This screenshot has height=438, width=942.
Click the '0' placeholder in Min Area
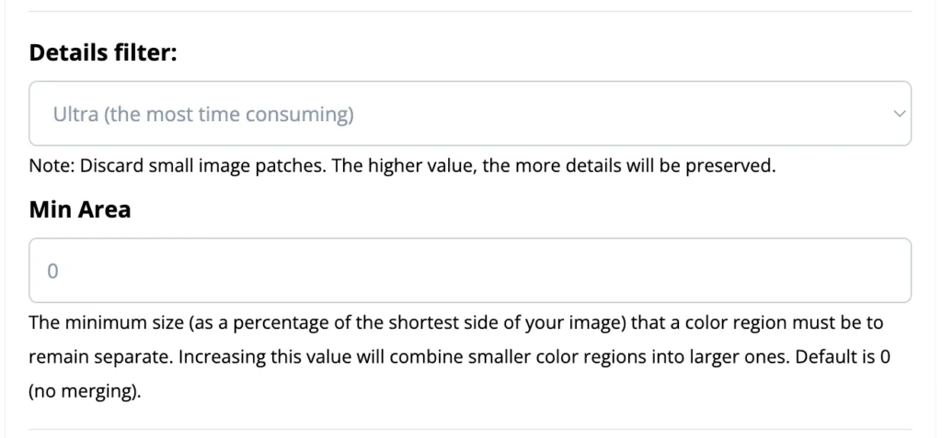[53, 272]
